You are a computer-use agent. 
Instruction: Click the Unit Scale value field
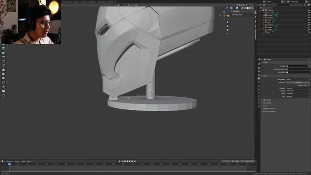[298, 82]
